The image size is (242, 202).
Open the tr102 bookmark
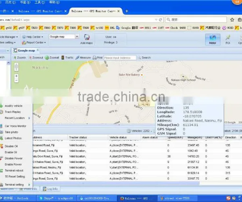tap(97, 28)
